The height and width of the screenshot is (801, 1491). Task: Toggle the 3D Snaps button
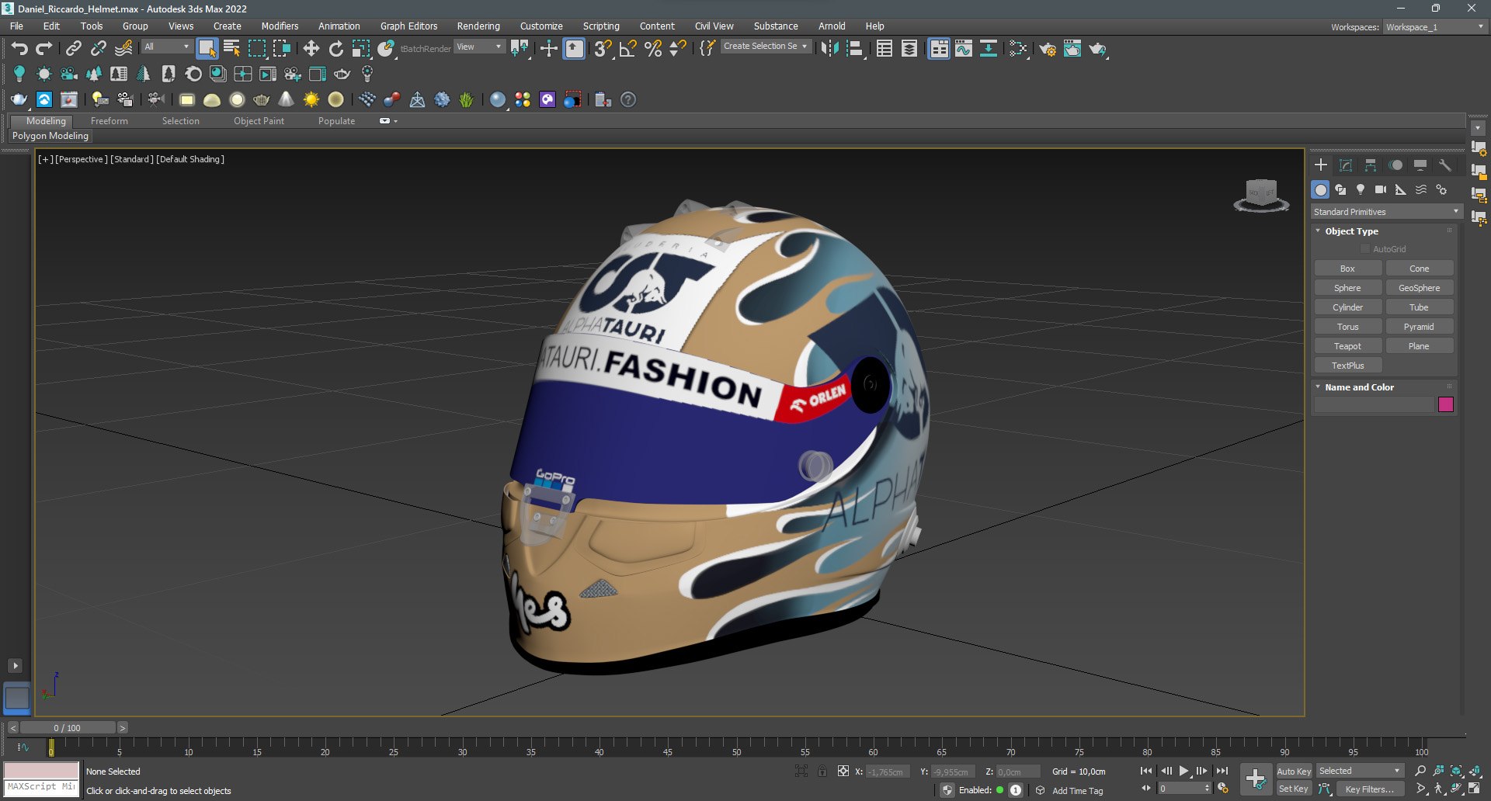click(603, 49)
